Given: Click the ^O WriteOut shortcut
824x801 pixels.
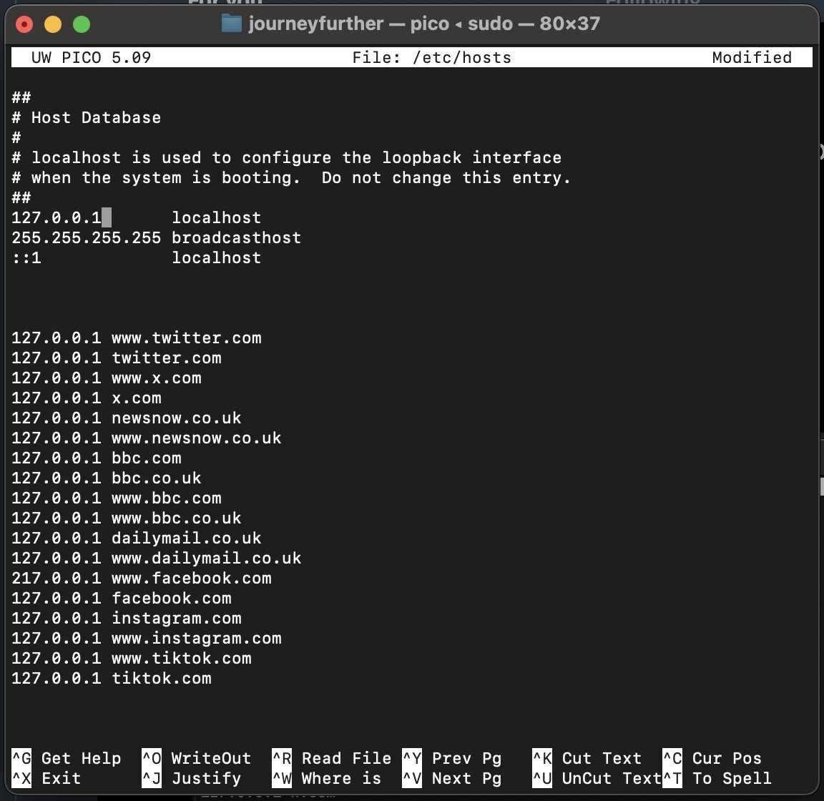Looking at the screenshot, I should 197,758.
